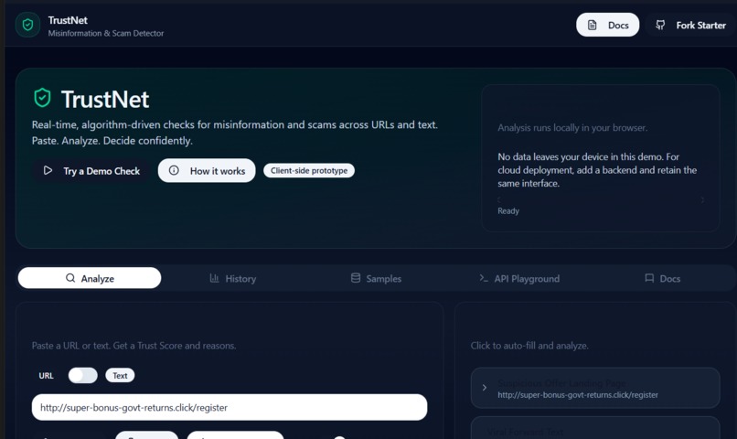
Task: Click 'Analysis runs locally in your browser' text
Action: coord(572,128)
